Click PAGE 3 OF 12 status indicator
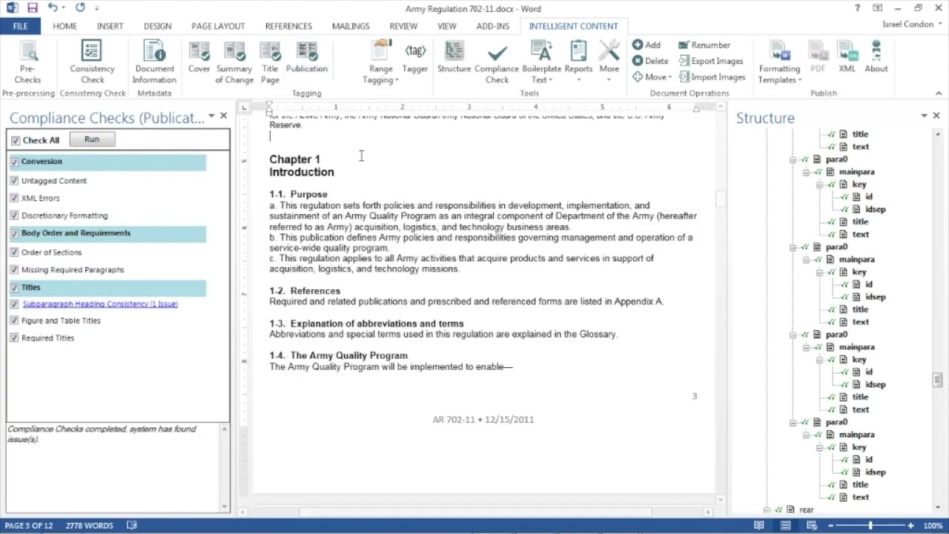 tap(29, 525)
